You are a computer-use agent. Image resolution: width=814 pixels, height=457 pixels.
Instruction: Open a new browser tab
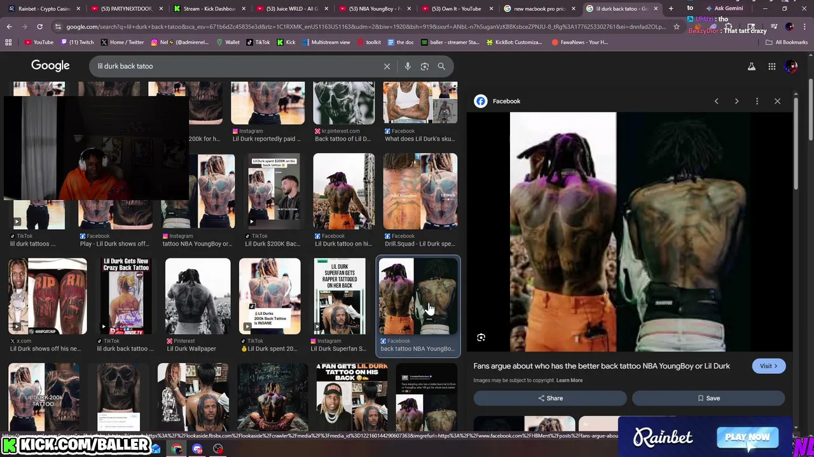(671, 9)
